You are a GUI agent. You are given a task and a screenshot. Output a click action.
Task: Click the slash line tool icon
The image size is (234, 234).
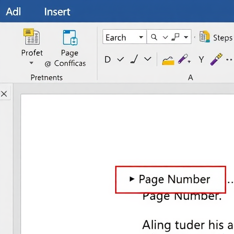pyautogui.click(x=134, y=59)
